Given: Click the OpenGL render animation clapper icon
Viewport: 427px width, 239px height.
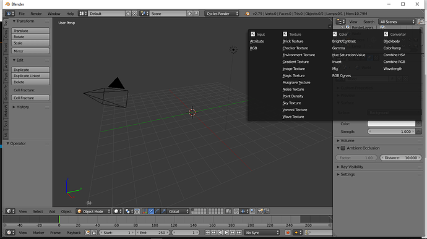Looking at the screenshot, I should pyautogui.click(x=266, y=211).
